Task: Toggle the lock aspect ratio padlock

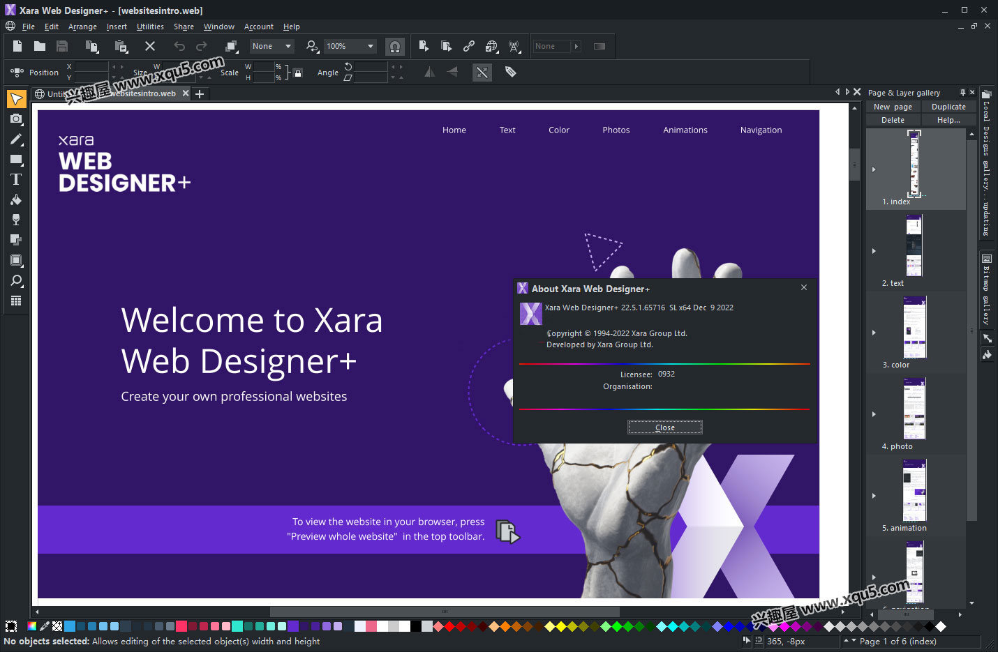Action: (298, 73)
